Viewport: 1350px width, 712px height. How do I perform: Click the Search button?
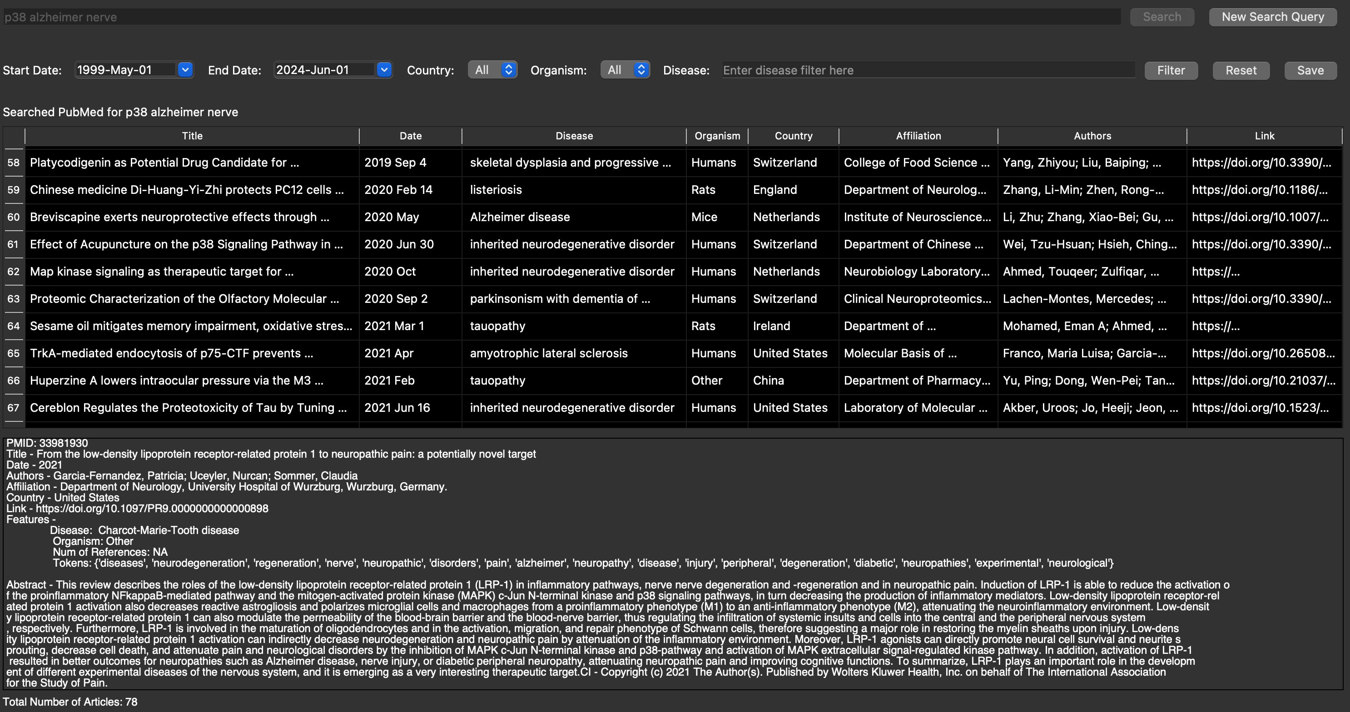point(1161,17)
